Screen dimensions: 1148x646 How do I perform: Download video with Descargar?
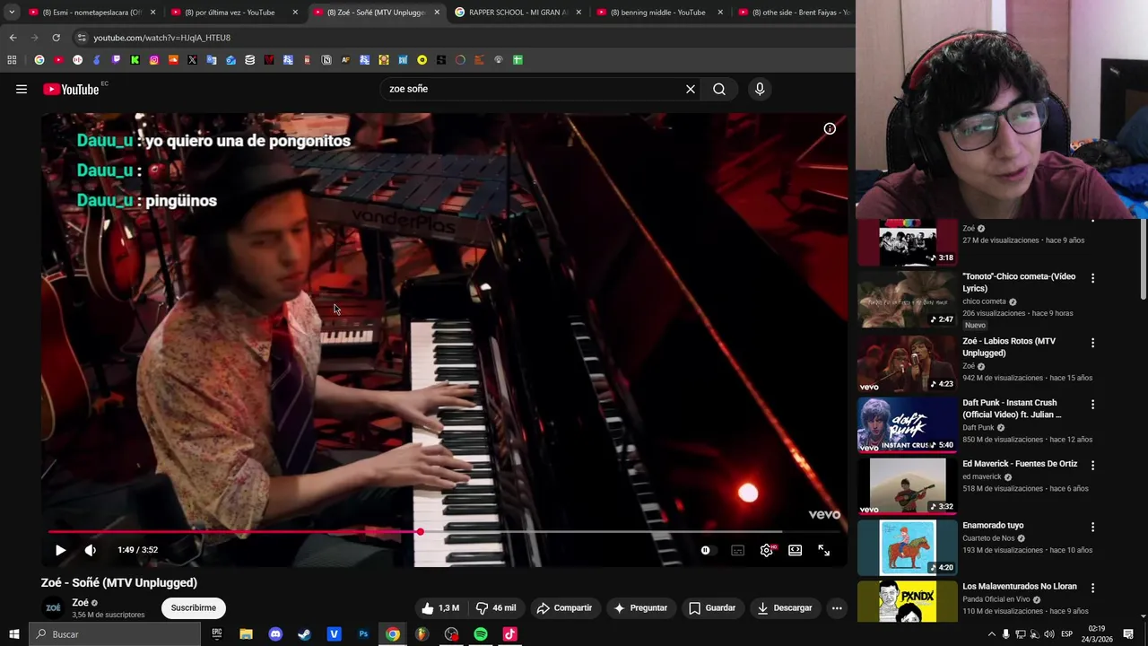[x=784, y=607]
